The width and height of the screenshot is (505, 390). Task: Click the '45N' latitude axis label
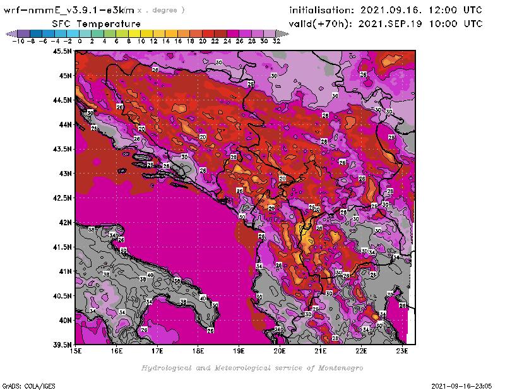click(x=65, y=76)
